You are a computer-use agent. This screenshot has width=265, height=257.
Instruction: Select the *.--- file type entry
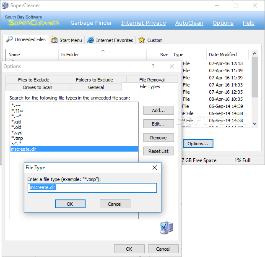point(74,105)
